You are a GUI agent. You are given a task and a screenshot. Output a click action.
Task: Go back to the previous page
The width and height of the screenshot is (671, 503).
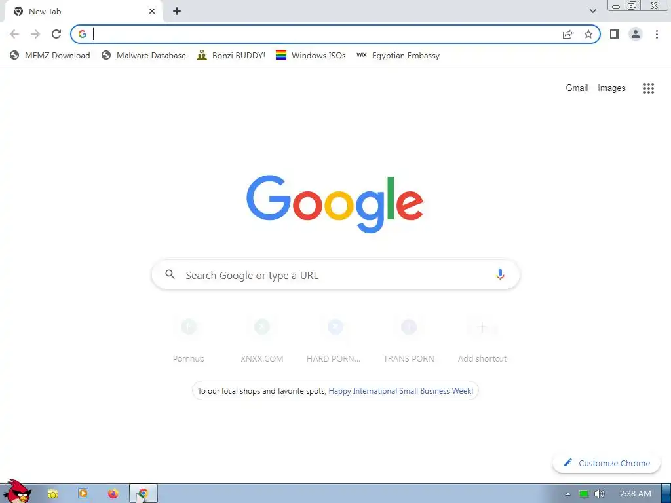[x=14, y=34]
